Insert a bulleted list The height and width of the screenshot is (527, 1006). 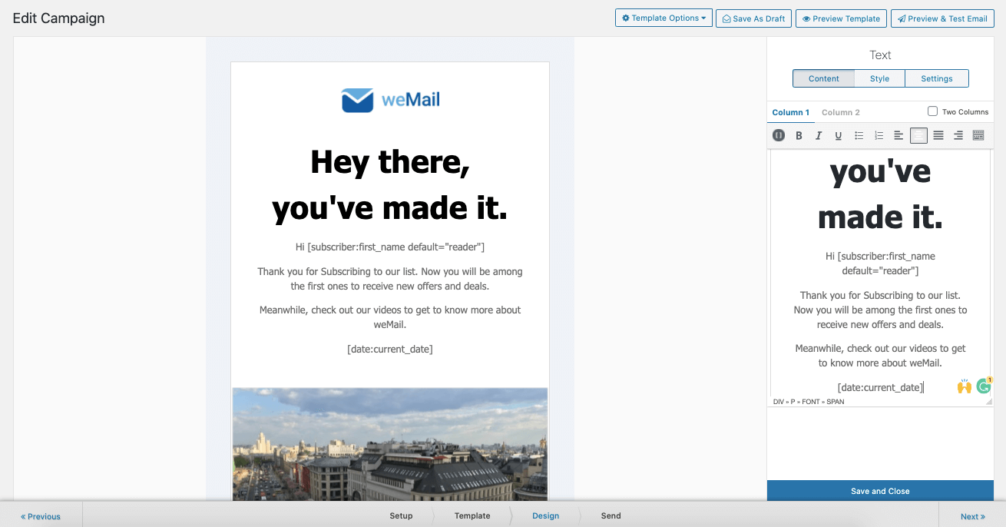pyautogui.click(x=859, y=135)
